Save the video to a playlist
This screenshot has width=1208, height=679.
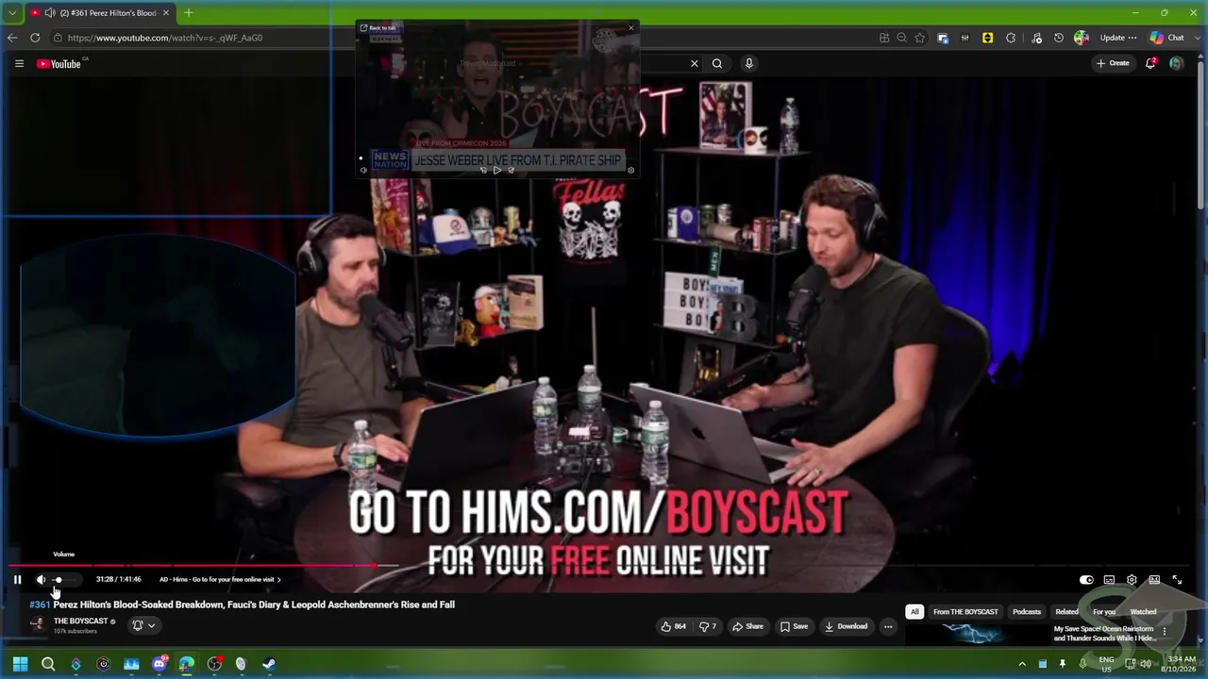(794, 626)
